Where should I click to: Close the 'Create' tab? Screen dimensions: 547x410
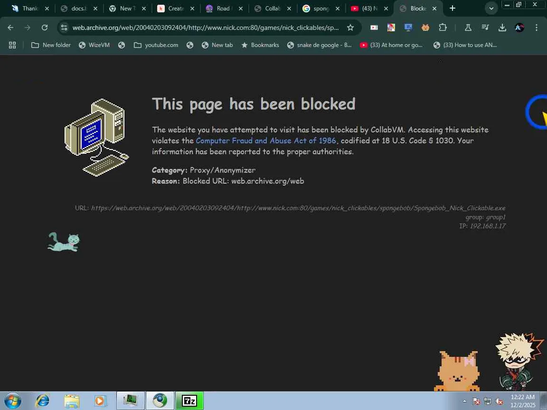(192, 9)
